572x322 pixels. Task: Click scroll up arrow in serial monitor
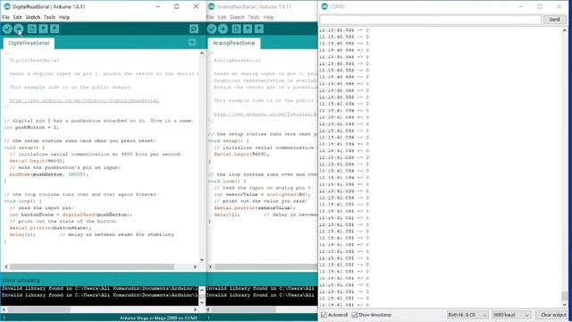coord(564,30)
